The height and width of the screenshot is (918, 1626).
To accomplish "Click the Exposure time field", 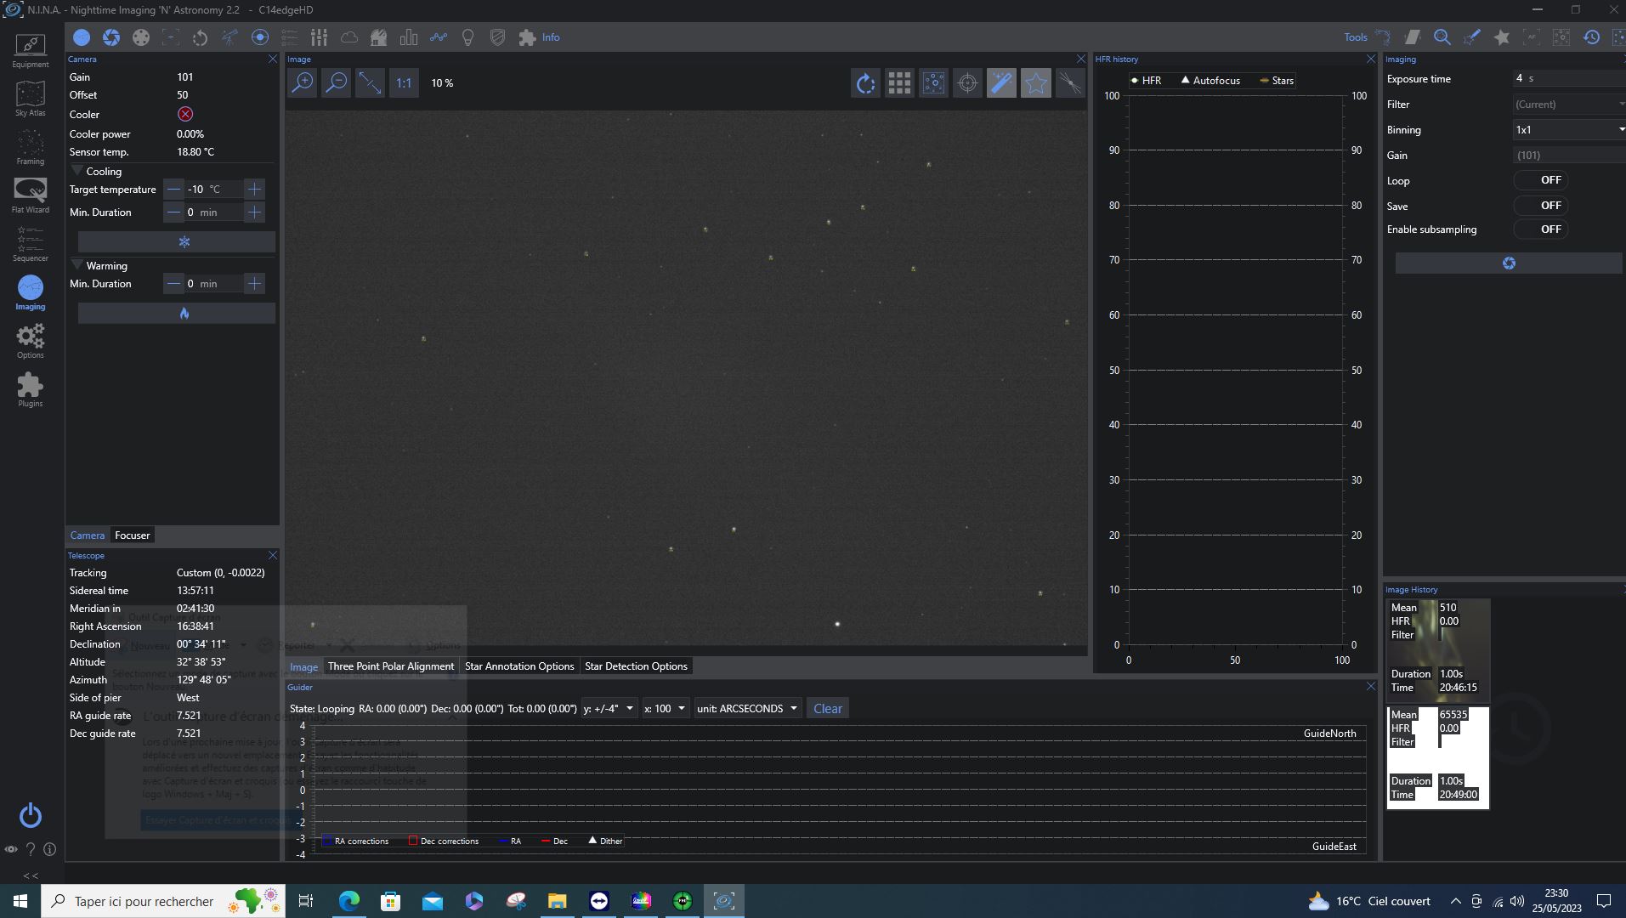I will click(1569, 78).
